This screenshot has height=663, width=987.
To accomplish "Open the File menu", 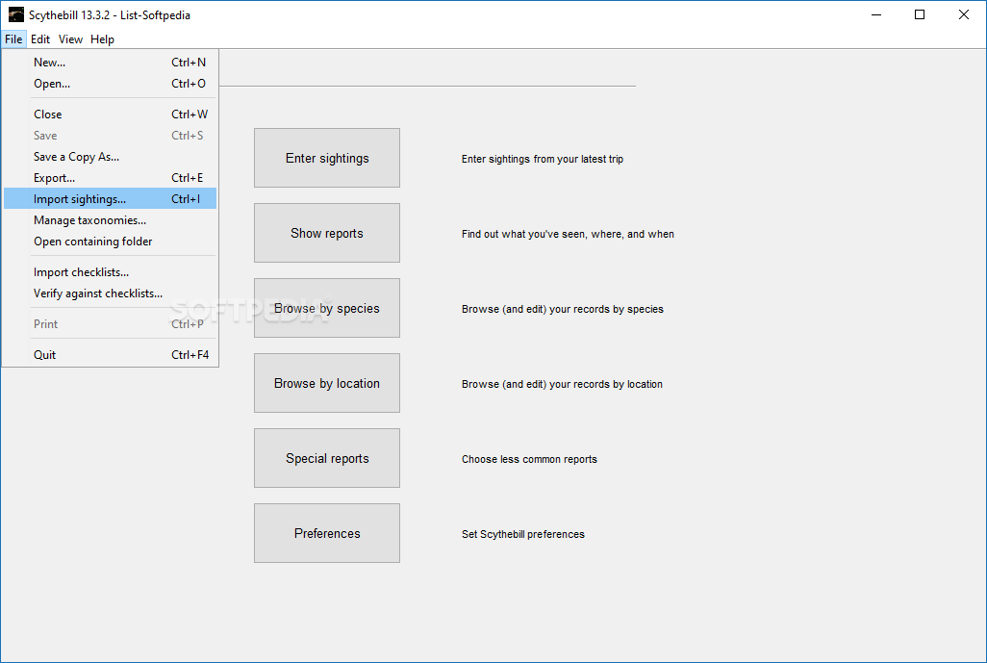I will tap(13, 39).
